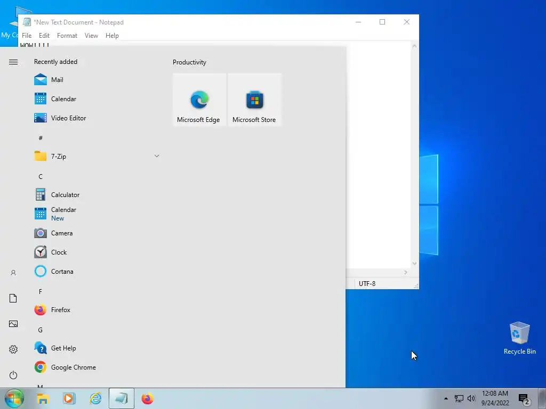Open user account icon in Start sidebar

coord(13,273)
